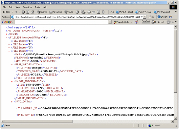Click the filename sp4c8da7 text

37,58
